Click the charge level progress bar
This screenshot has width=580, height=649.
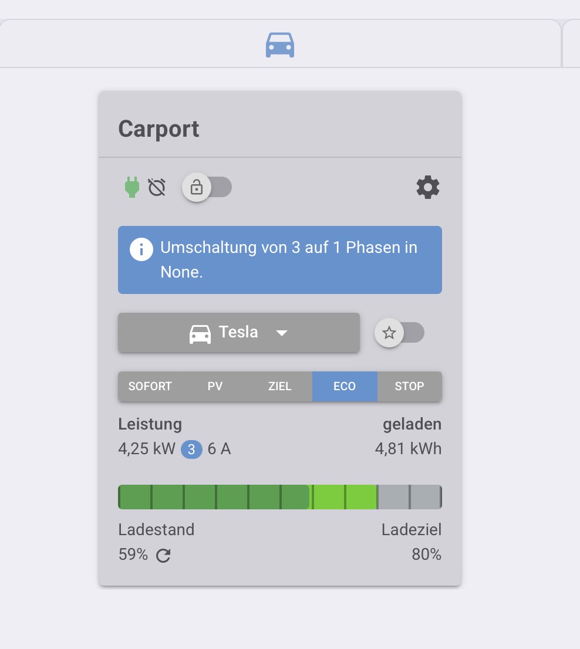click(x=279, y=497)
